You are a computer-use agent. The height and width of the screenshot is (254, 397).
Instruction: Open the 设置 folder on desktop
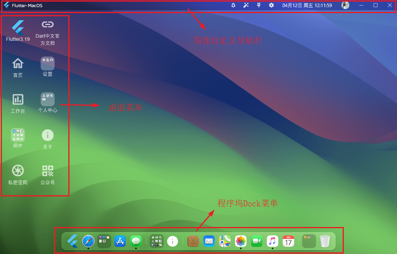(48, 67)
